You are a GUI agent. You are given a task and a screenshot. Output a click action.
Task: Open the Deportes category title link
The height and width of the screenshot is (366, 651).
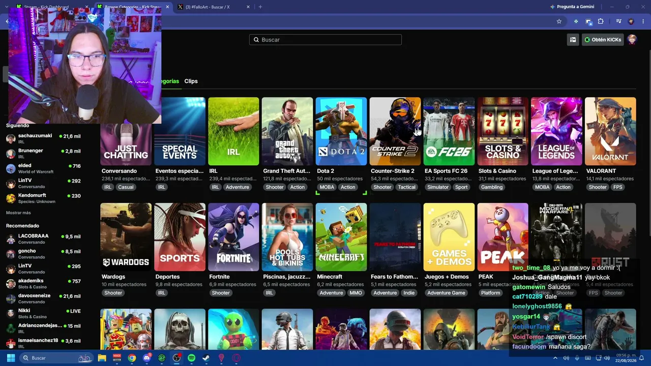click(x=167, y=277)
